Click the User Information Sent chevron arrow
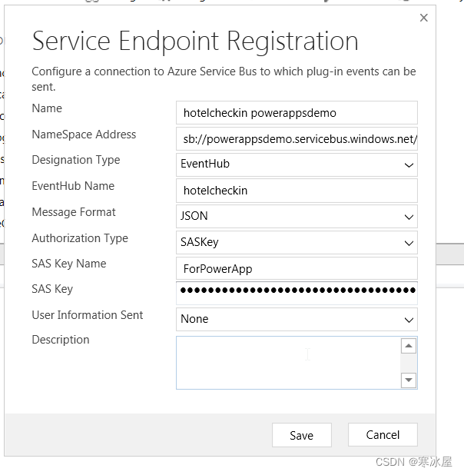Image resolution: width=464 pixels, height=475 pixels. coord(408,320)
